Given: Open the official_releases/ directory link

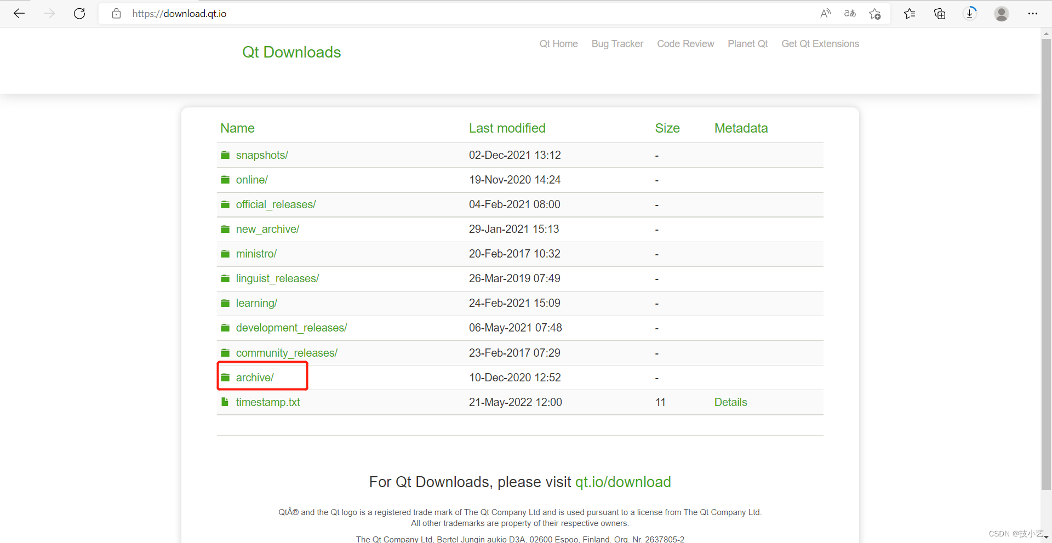Looking at the screenshot, I should (276, 204).
